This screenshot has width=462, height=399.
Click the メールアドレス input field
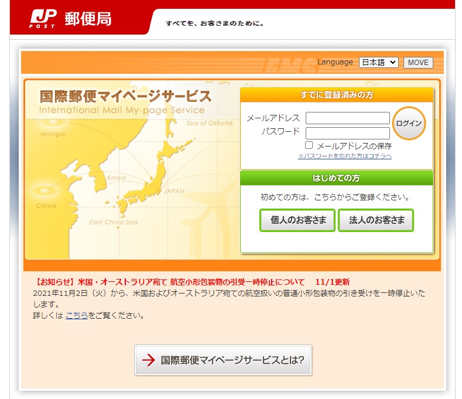[x=347, y=118]
